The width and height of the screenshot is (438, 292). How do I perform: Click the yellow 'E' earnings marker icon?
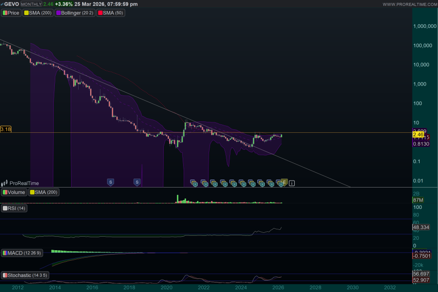[284, 182]
